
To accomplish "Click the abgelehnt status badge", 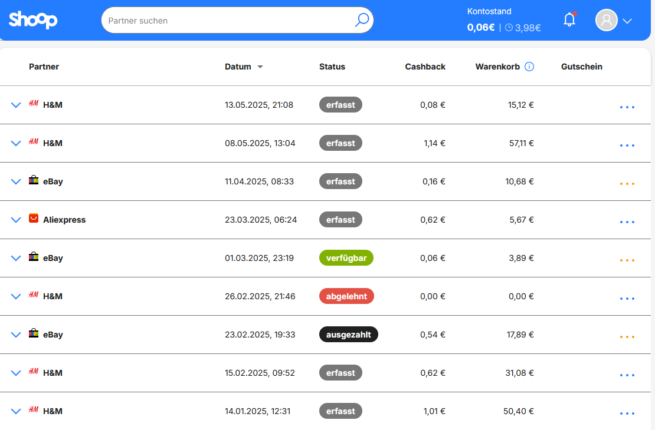I will 347,296.
